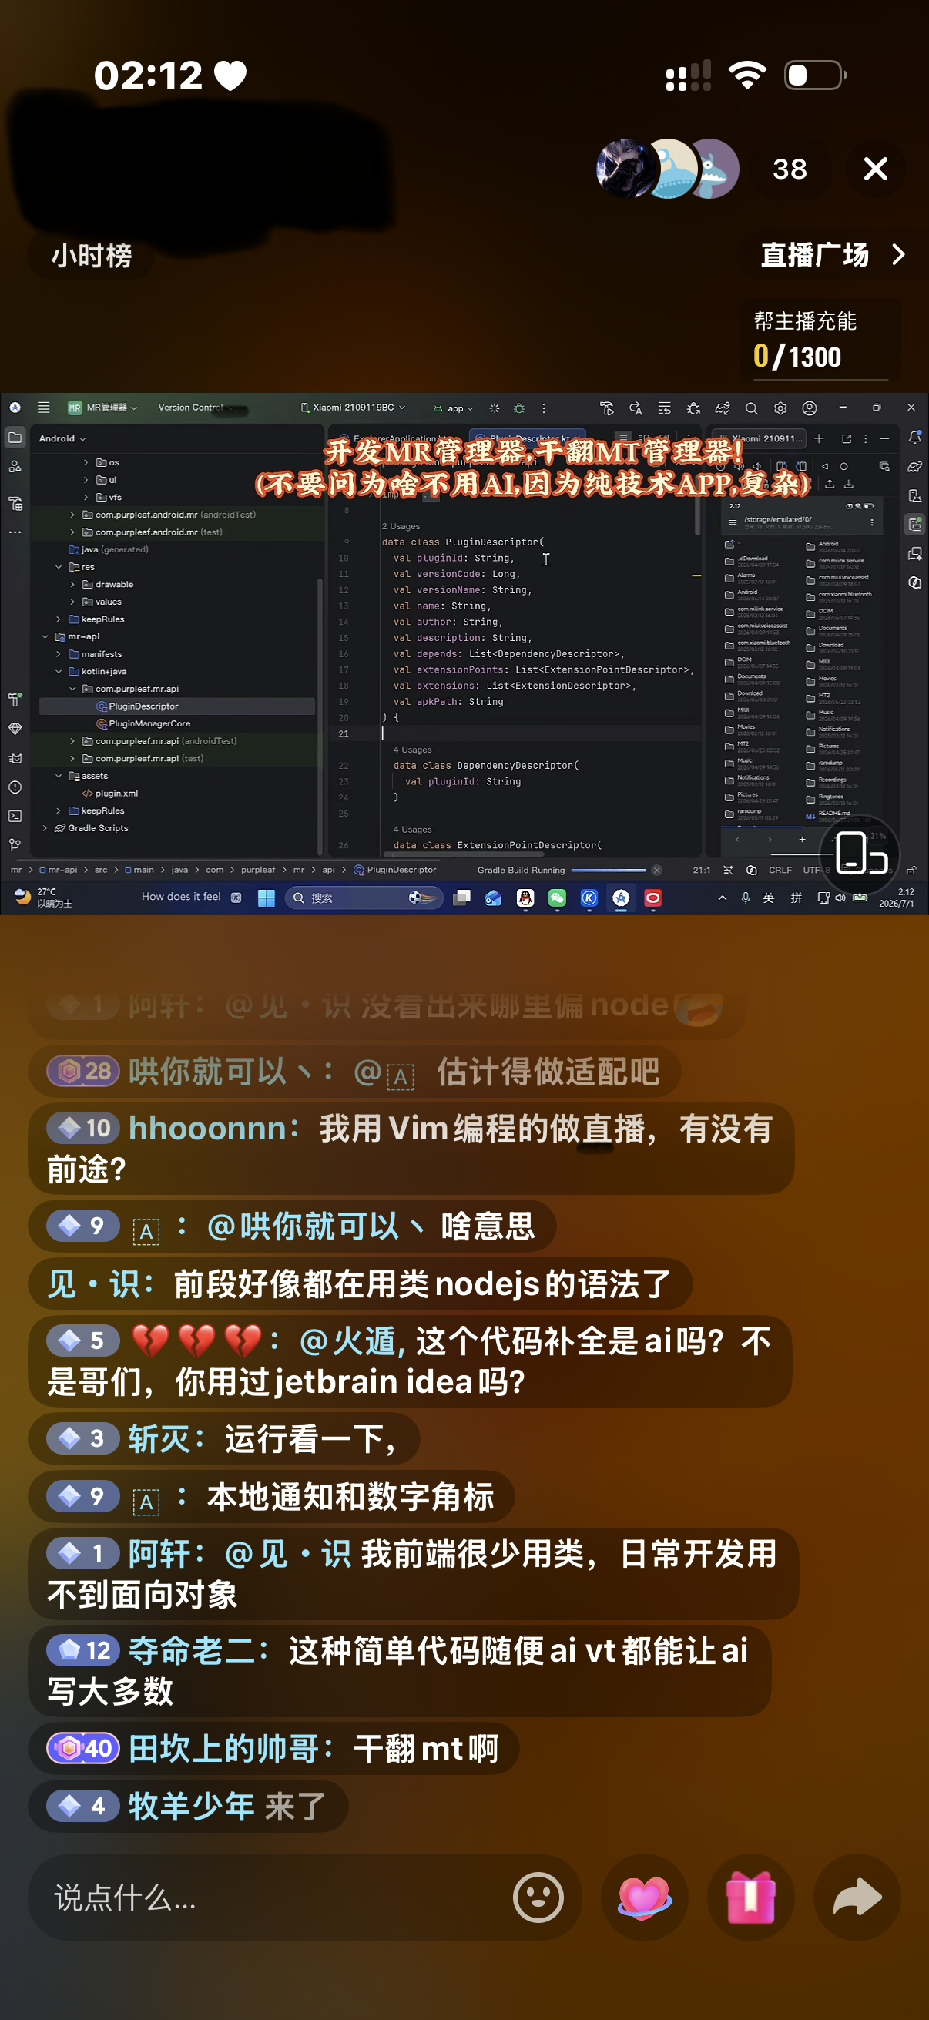Click the floating screen-rotate icon
This screenshot has height=2020, width=929.
point(860,854)
